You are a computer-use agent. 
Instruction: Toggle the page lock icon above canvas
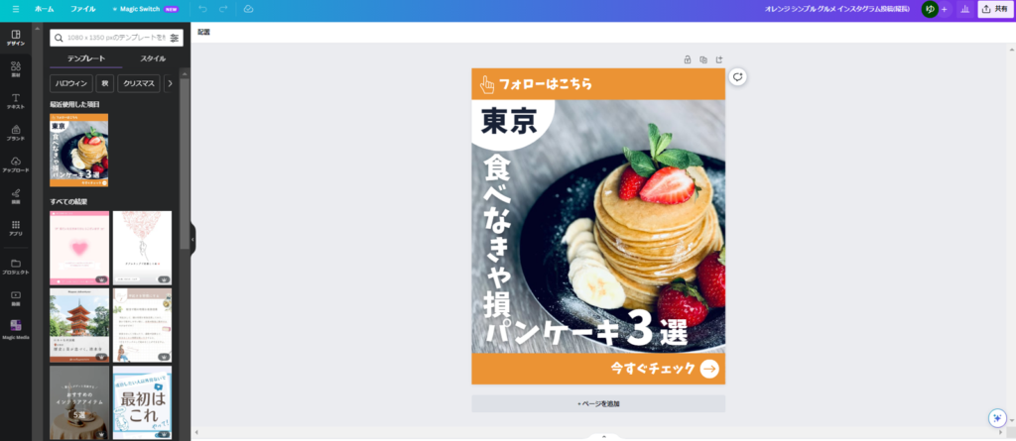[x=688, y=59]
